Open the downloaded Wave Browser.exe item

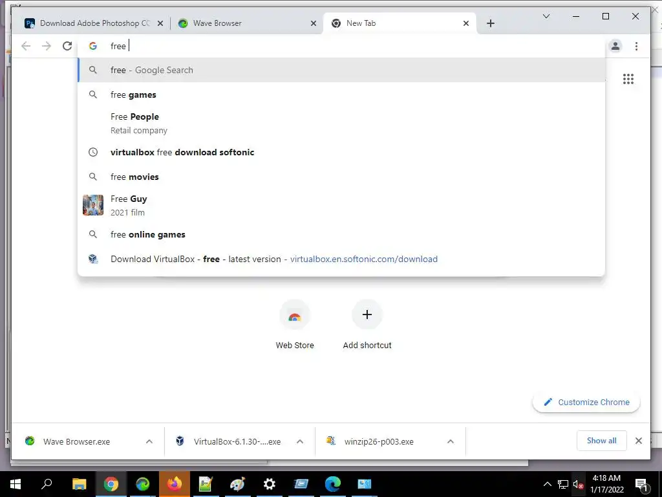[76, 441]
